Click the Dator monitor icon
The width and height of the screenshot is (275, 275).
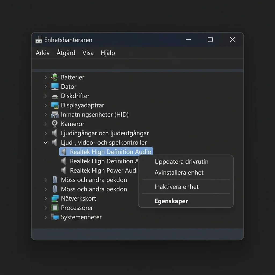(55, 86)
